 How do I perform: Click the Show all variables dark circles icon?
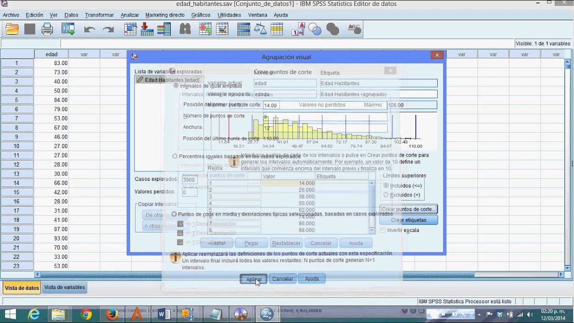pos(332,29)
